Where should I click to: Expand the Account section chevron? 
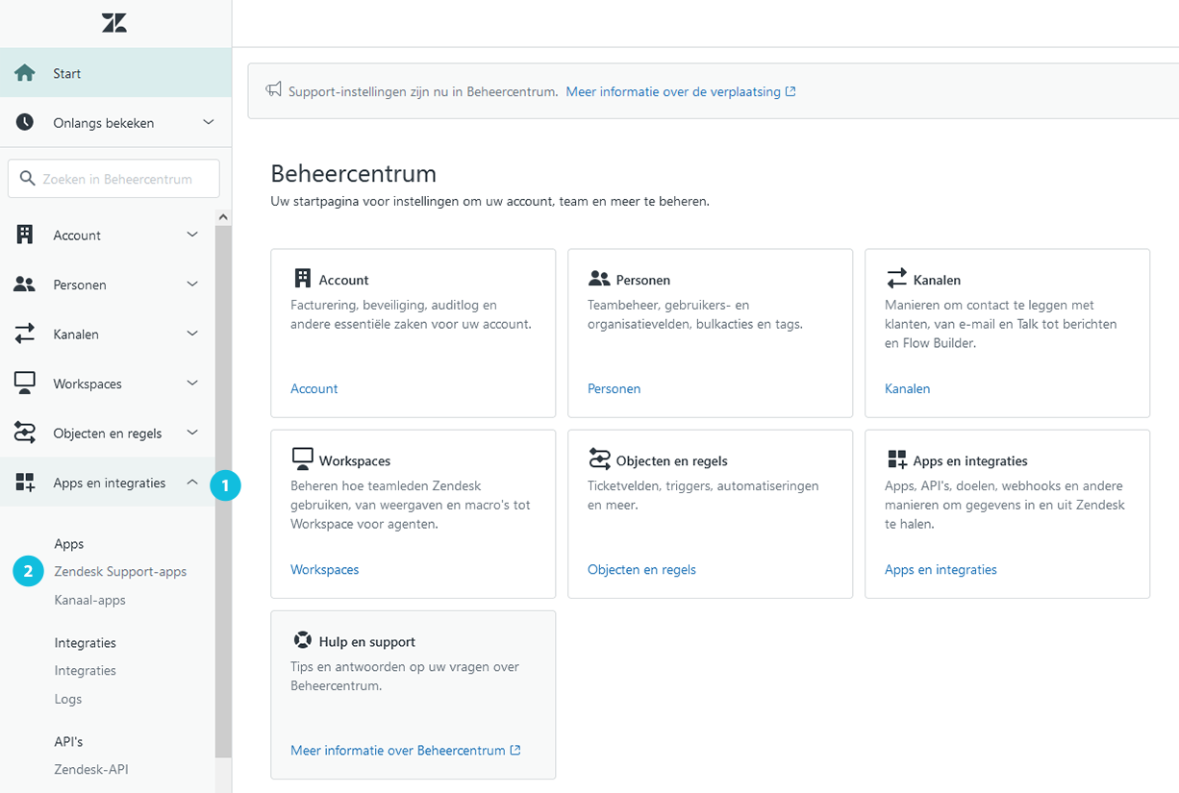click(x=192, y=235)
